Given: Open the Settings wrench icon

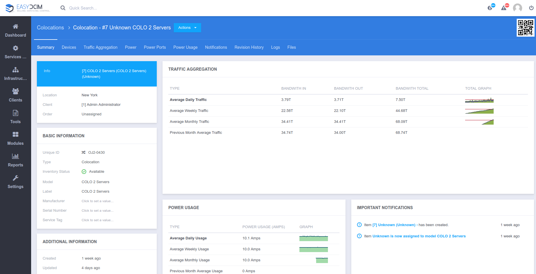Looking at the screenshot, I should click(16, 178).
